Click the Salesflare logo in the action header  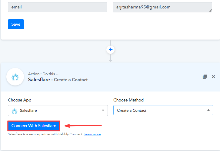click(x=15, y=77)
